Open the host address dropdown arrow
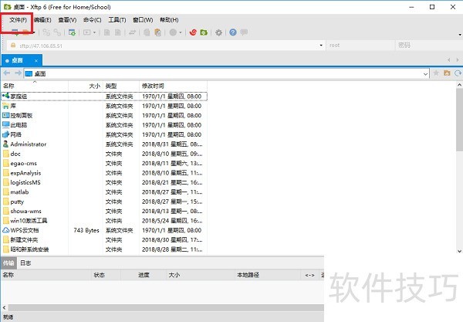 pos(321,46)
